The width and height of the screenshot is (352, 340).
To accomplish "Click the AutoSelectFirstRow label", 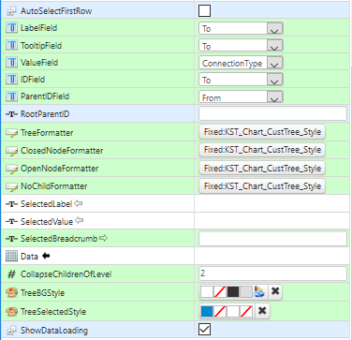I will (56, 11).
